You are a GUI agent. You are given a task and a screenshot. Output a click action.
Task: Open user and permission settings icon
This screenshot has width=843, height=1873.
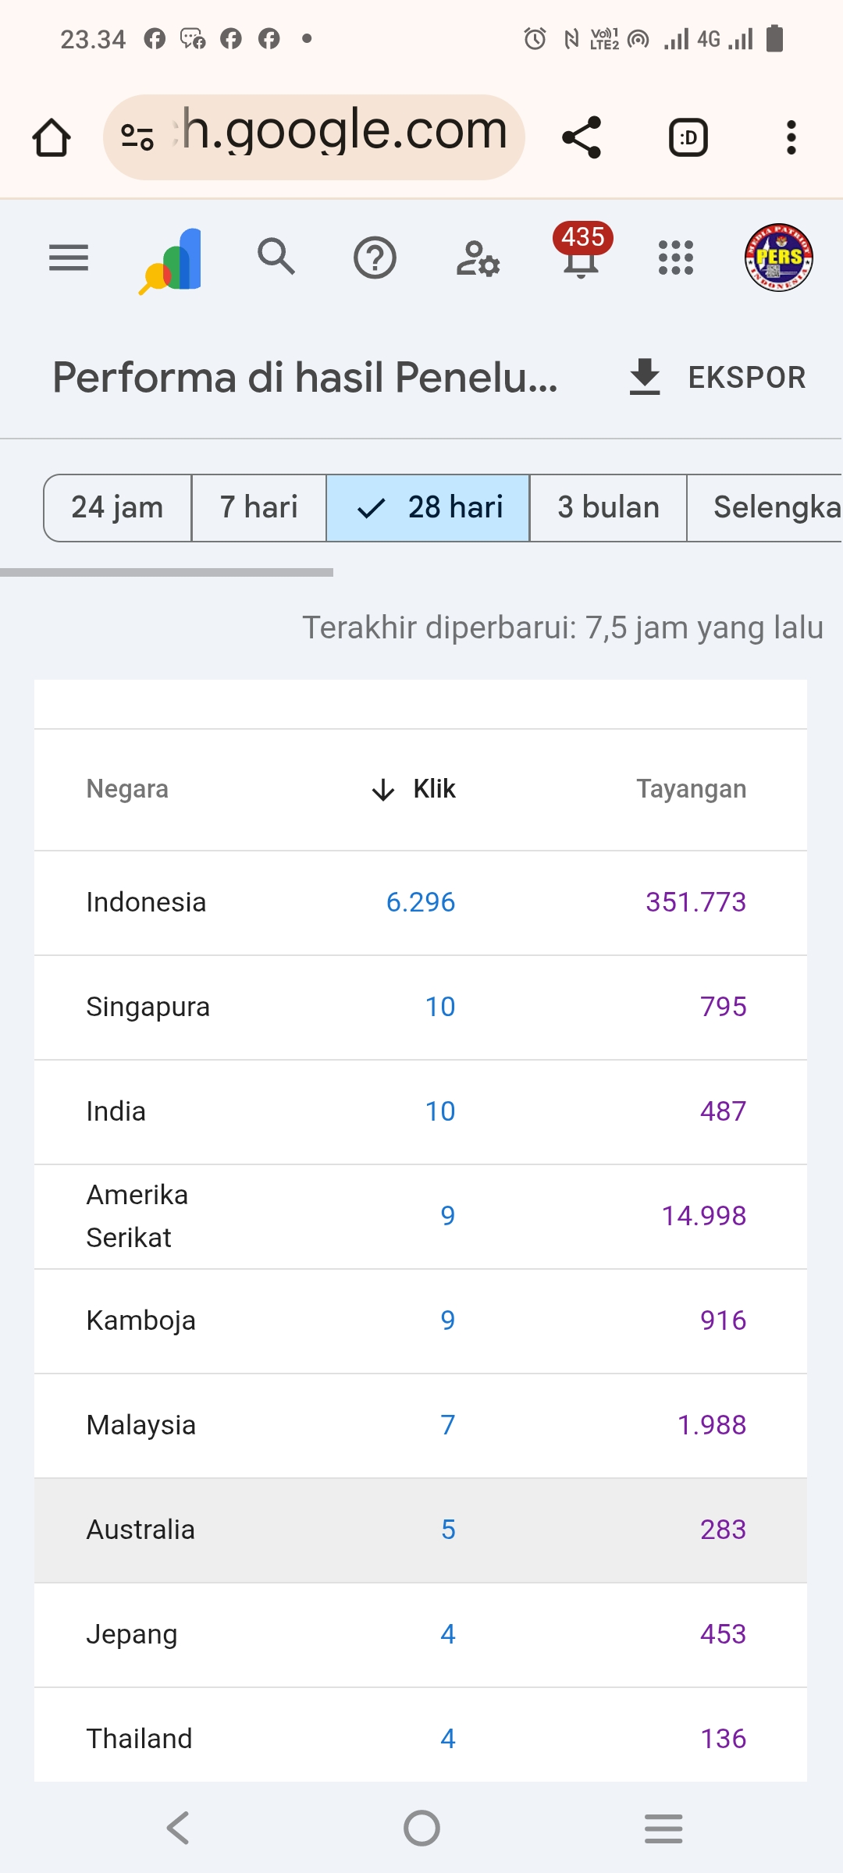coord(478,258)
